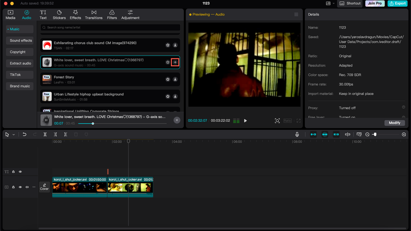Click the Join Pro button
The width and height of the screenshot is (411, 231).
click(x=375, y=3)
